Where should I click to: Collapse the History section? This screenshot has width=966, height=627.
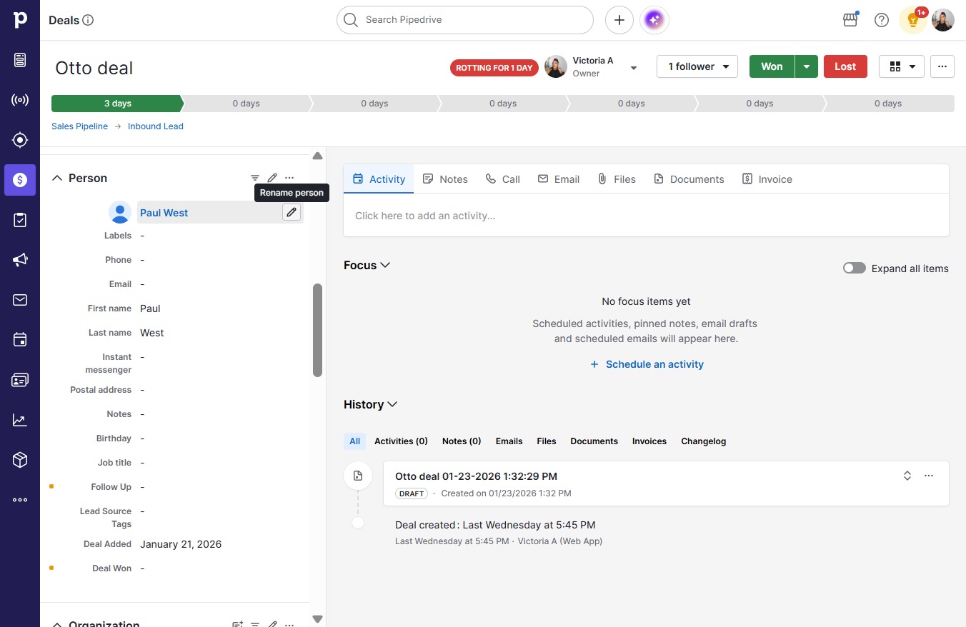click(392, 404)
